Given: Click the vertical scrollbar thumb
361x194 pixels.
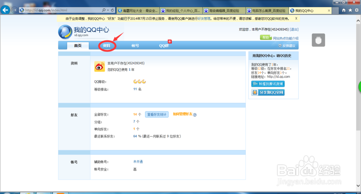Looking at the screenshot, I should coord(358,77).
